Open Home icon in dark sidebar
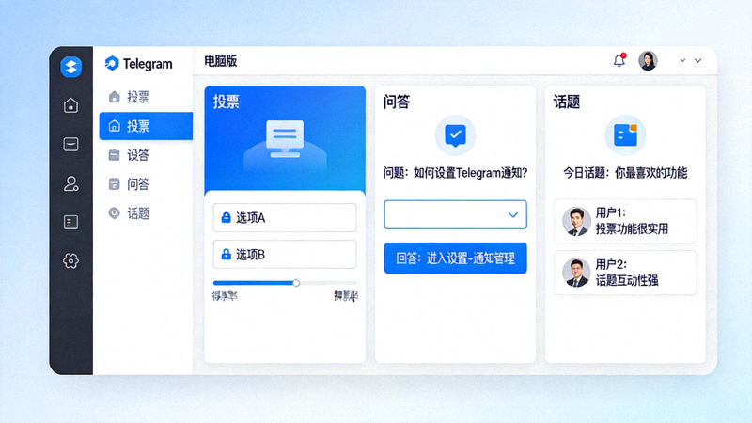 [71, 105]
